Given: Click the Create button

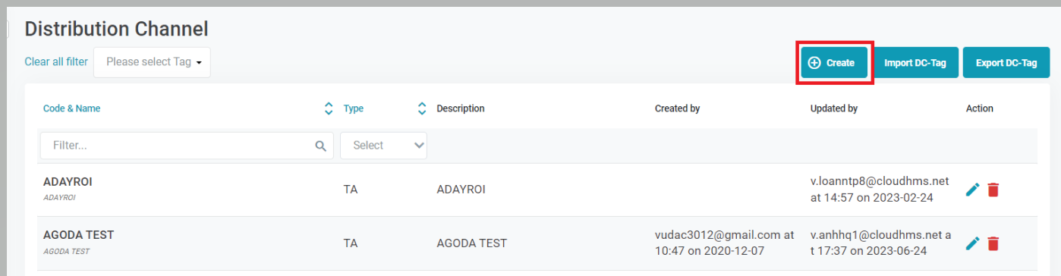Looking at the screenshot, I should tap(834, 63).
